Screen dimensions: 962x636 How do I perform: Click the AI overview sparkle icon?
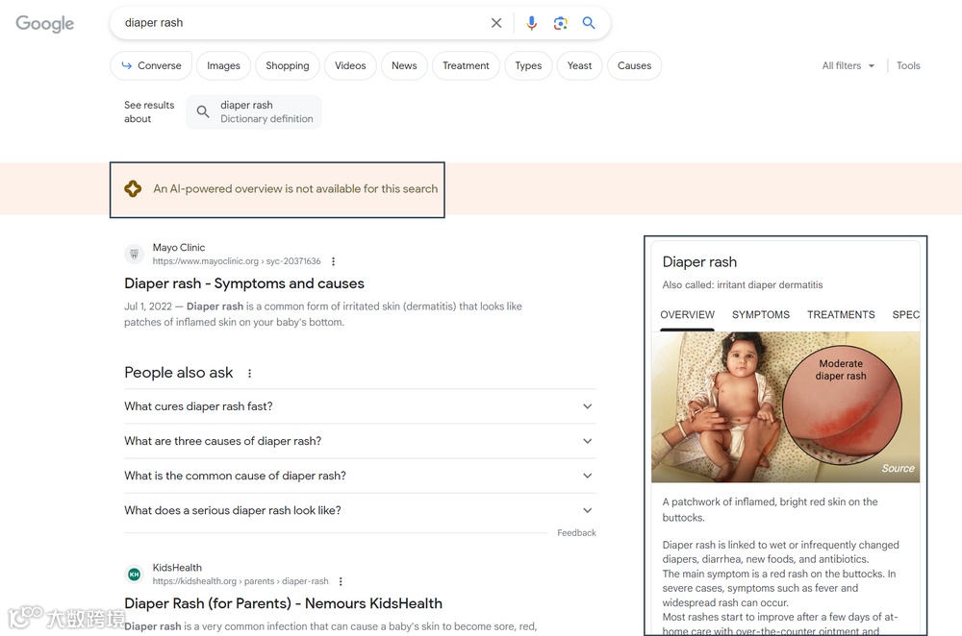(x=133, y=188)
